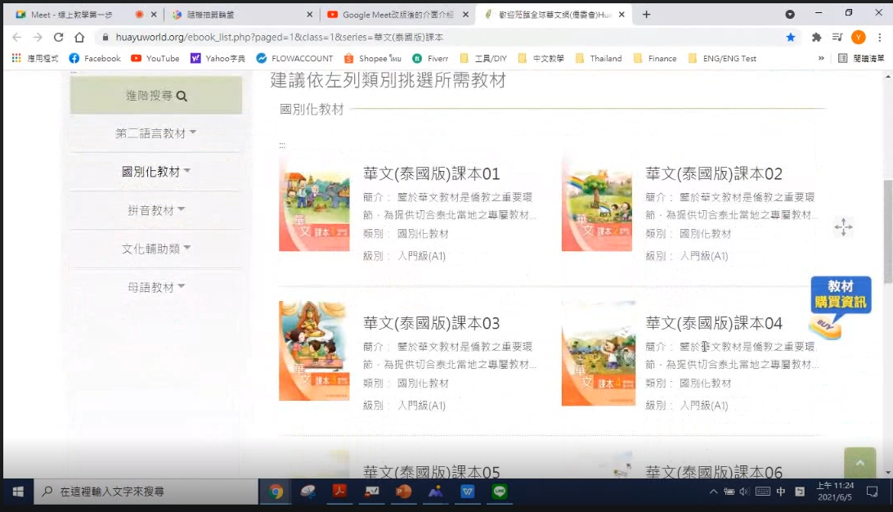
Task: Reload the page with the refresh icon
Action: [58, 37]
